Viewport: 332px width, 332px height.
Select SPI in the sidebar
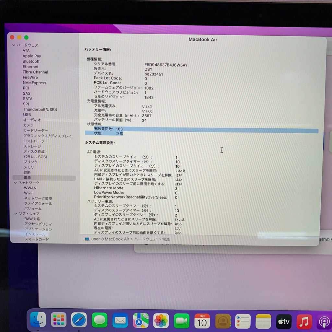26,104
